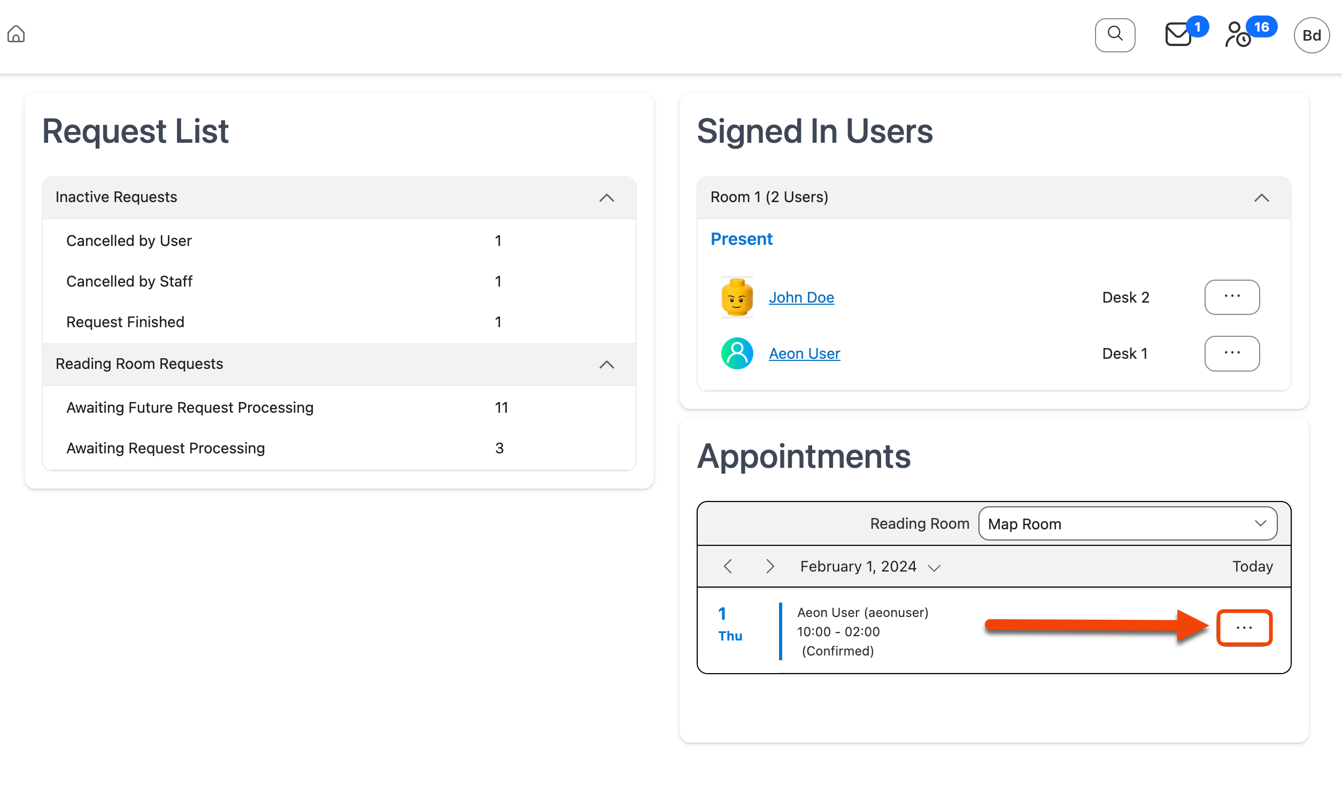The height and width of the screenshot is (787, 1342).
Task: Open the February 1, 2024 date picker
Action: coord(870,567)
